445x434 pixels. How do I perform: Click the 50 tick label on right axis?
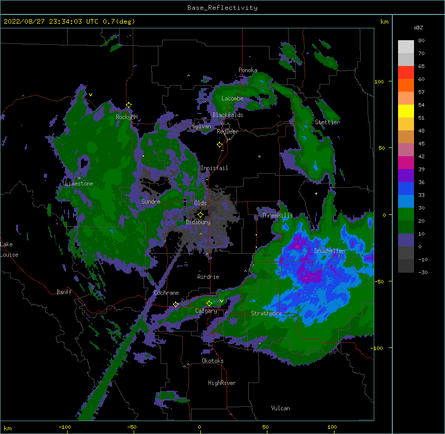click(382, 148)
